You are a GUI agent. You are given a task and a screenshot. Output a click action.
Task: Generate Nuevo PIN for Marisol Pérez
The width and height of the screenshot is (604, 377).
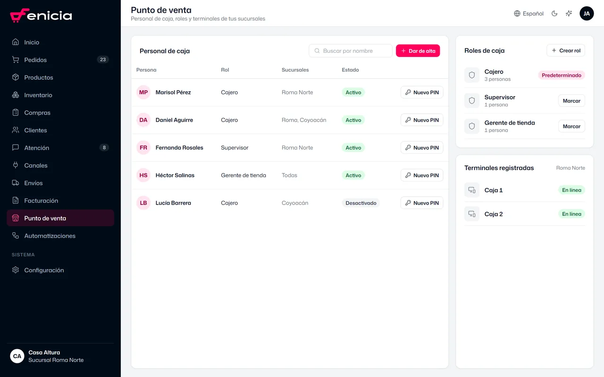pyautogui.click(x=422, y=92)
